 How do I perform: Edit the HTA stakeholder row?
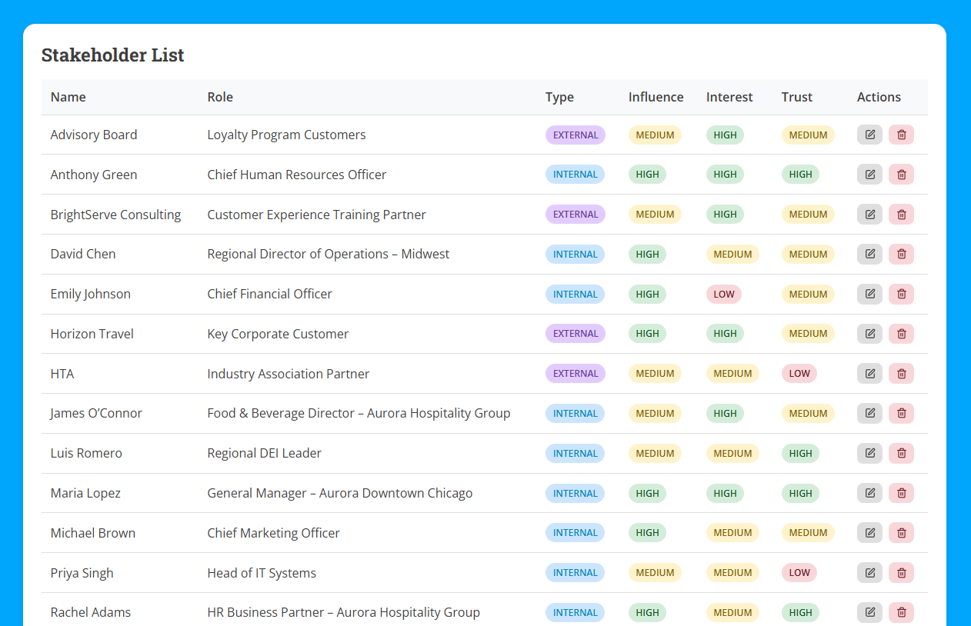[x=869, y=374]
